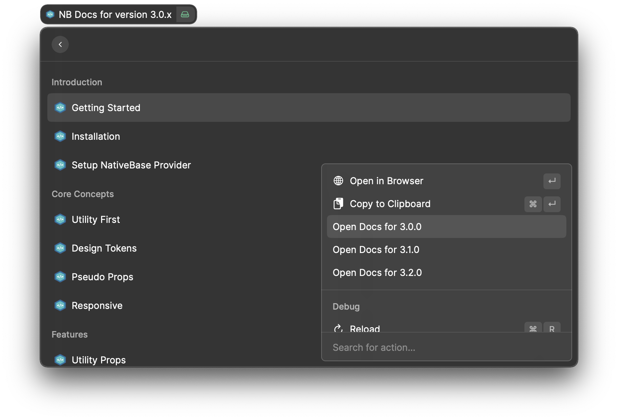
Task: Click the NB Docs title label
Action: 115,14
